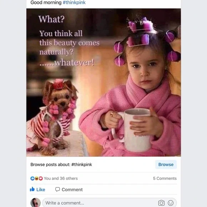Toggle off the blue Like label
The height and width of the screenshot is (207, 207).
(x=41, y=190)
